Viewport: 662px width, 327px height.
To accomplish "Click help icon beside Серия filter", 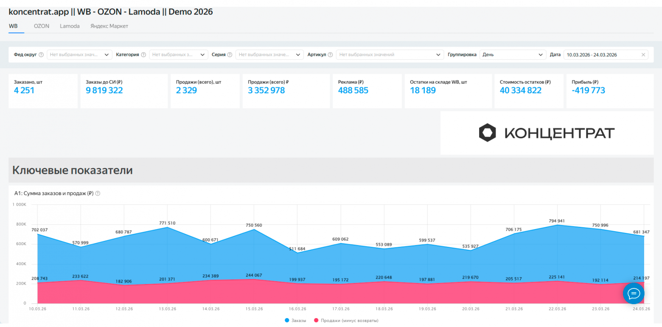I will click(230, 55).
